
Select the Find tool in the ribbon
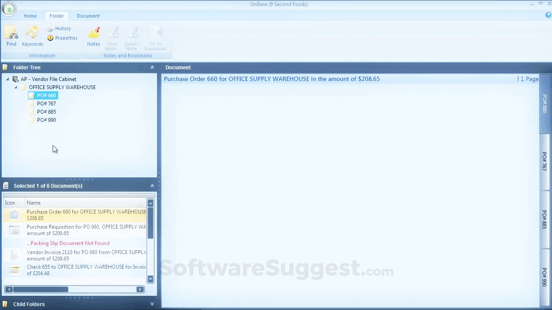pyautogui.click(x=11, y=36)
